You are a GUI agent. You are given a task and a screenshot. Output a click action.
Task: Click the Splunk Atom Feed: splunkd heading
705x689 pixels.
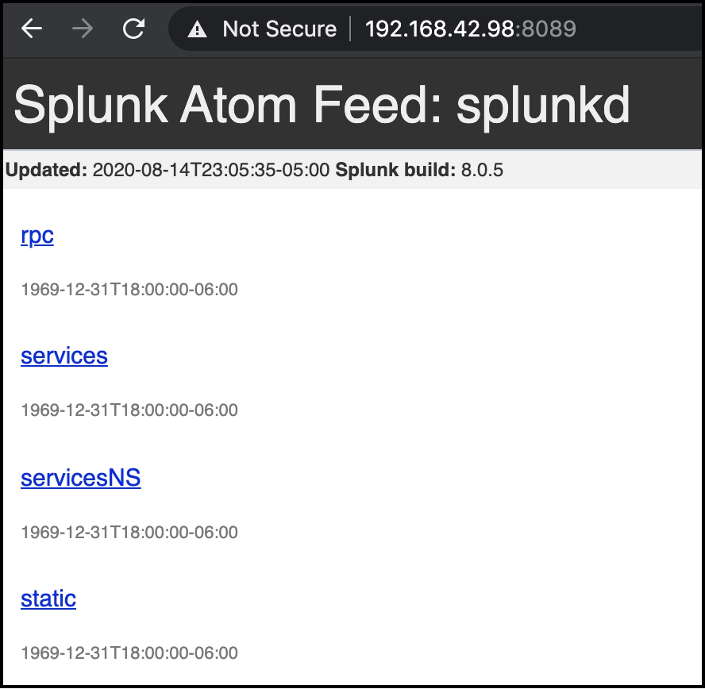(322, 103)
